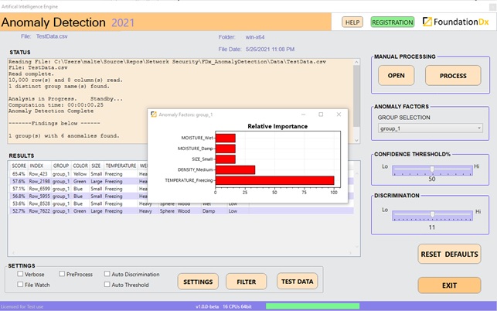Screen dimensions: 497x311
Task: Click EXIT to close the application
Action: (449, 285)
